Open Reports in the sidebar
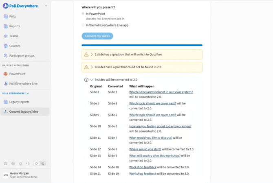Screen dimensions: 273x183 tap(25, 26)
